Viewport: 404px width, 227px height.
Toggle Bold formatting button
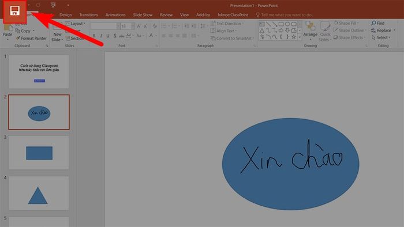pos(94,36)
